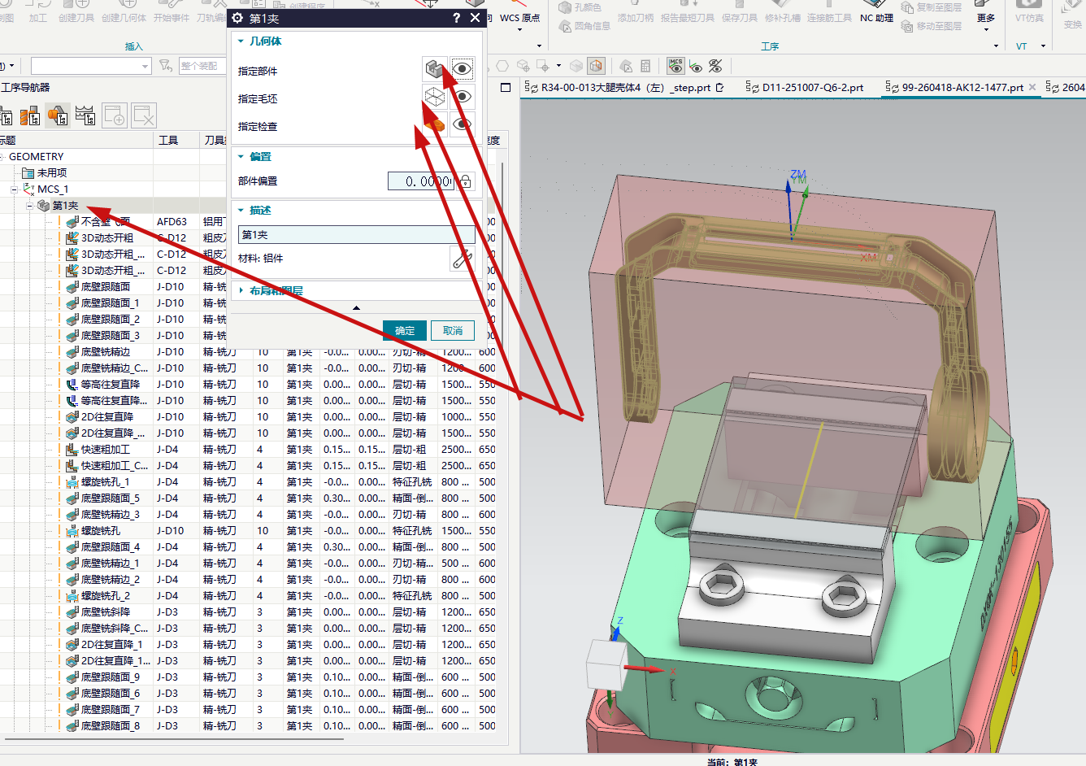Screen dimensions: 1086x766
Task: Toggle display of specified part eye icon
Action: click(463, 69)
